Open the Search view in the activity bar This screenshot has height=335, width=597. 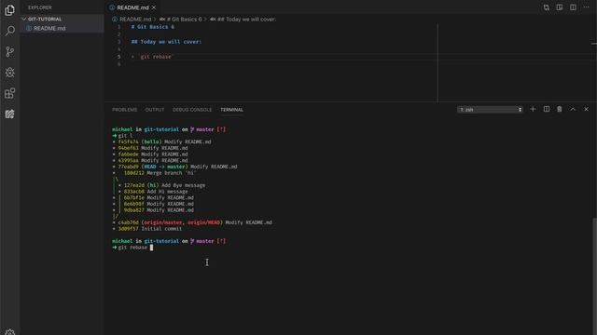coord(10,31)
